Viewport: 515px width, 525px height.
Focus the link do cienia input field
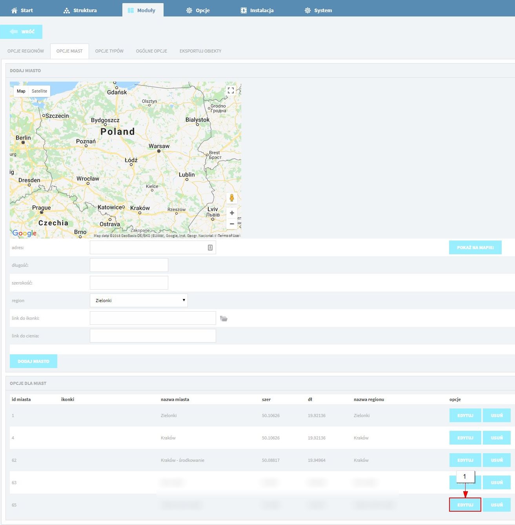point(153,336)
